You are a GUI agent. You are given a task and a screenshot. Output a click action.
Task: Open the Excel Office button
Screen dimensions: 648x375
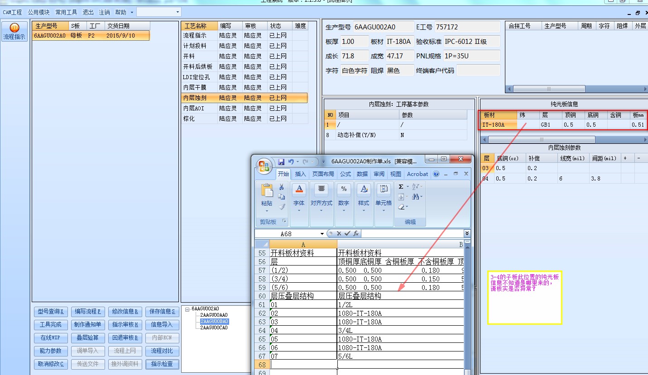click(264, 166)
